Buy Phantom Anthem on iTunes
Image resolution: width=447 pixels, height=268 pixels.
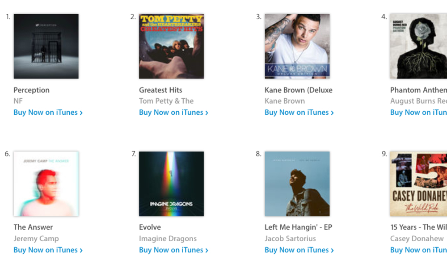[418, 113]
